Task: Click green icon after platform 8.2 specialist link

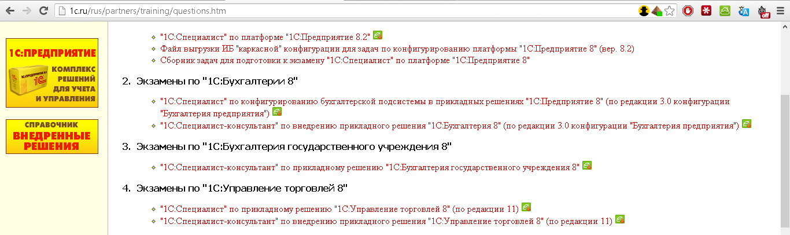Action: click(378, 35)
